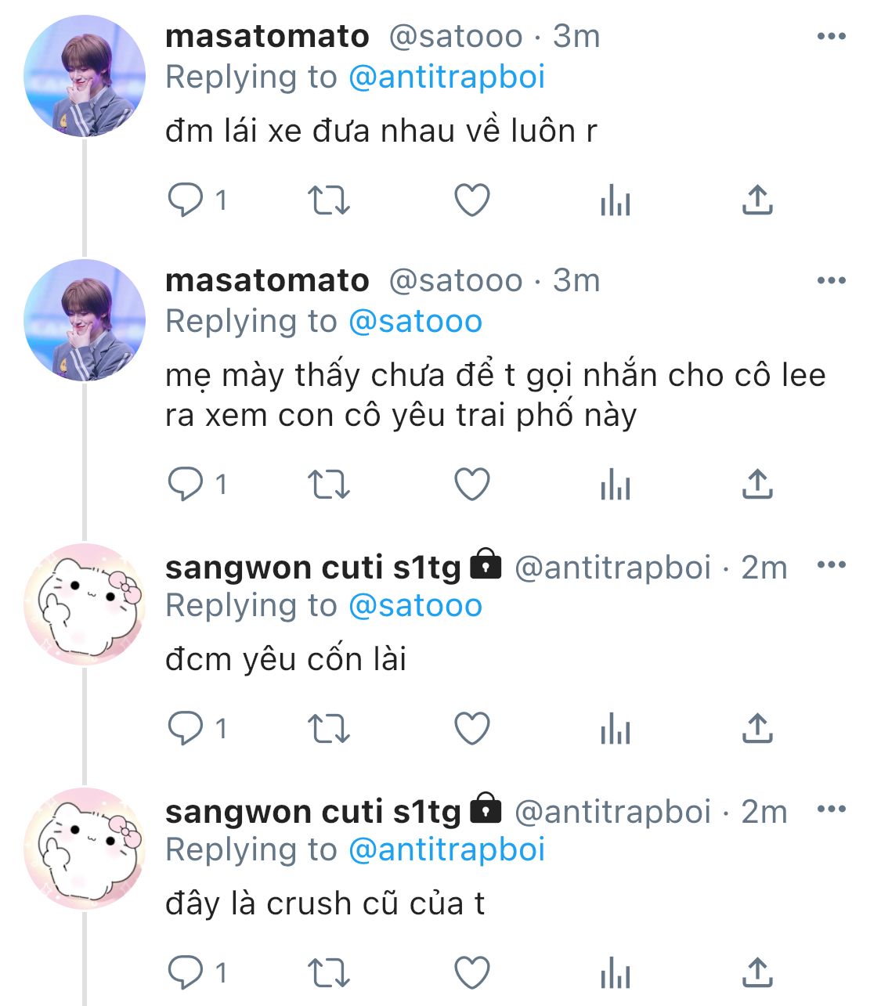Open the "sangwon cuti s1tg" name on last tweet
The width and height of the screenshot is (881, 1006).
point(313,811)
